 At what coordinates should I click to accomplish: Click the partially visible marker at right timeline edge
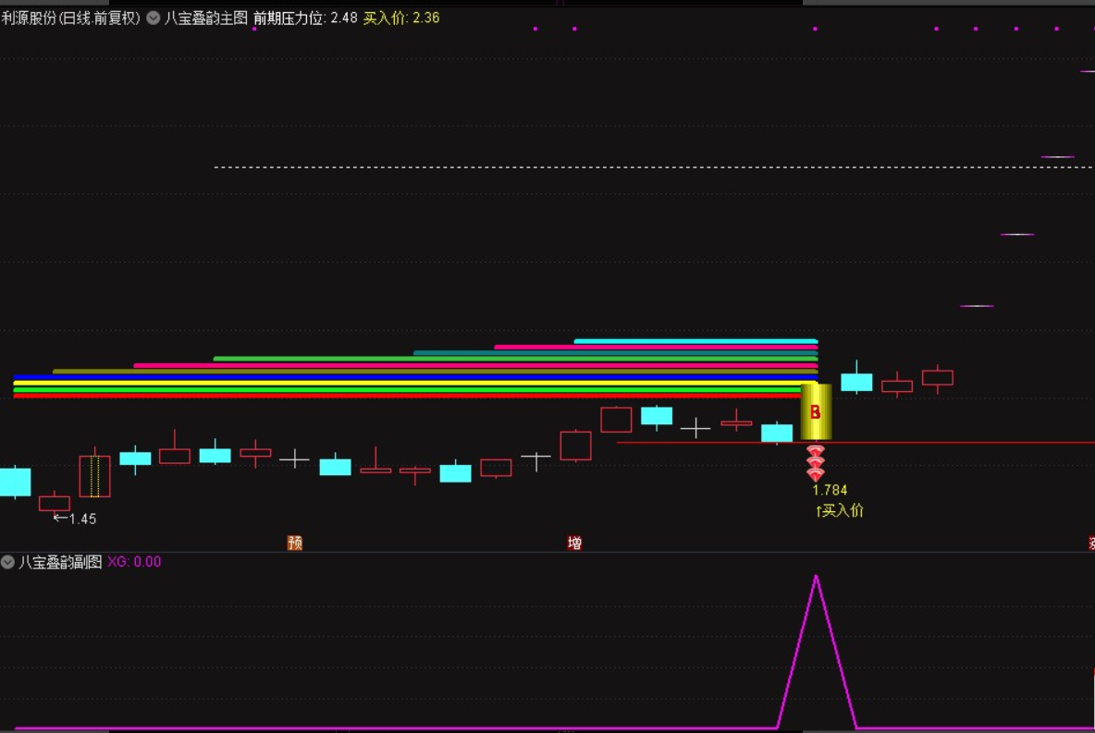point(1090,543)
